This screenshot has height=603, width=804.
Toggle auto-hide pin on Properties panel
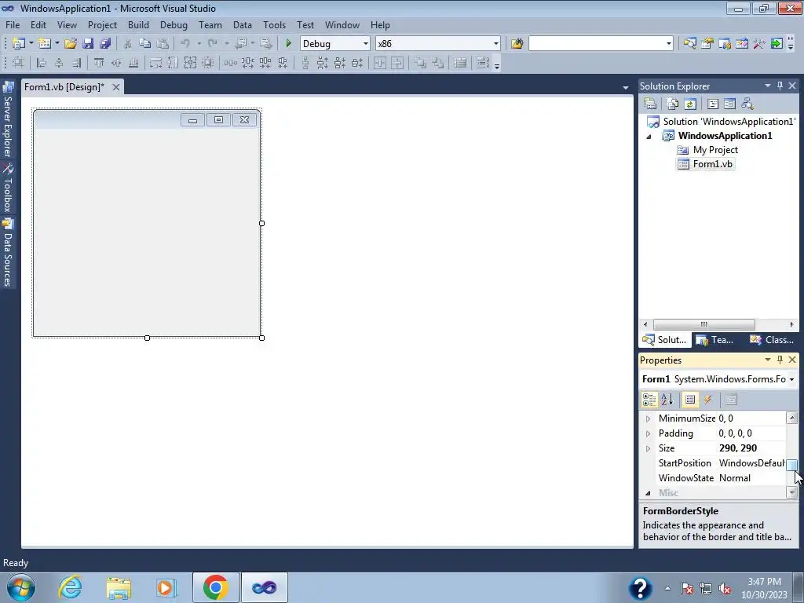(780, 360)
